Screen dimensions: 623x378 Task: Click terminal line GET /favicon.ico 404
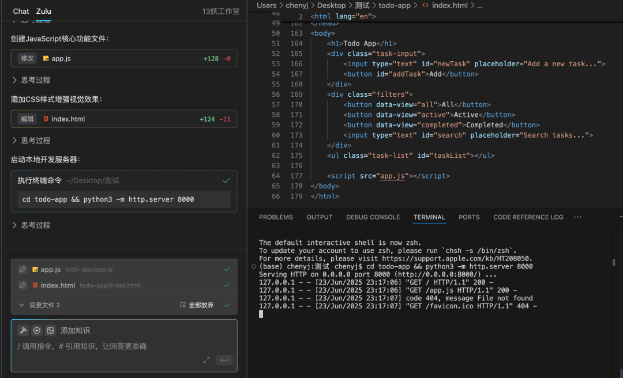[x=397, y=306]
